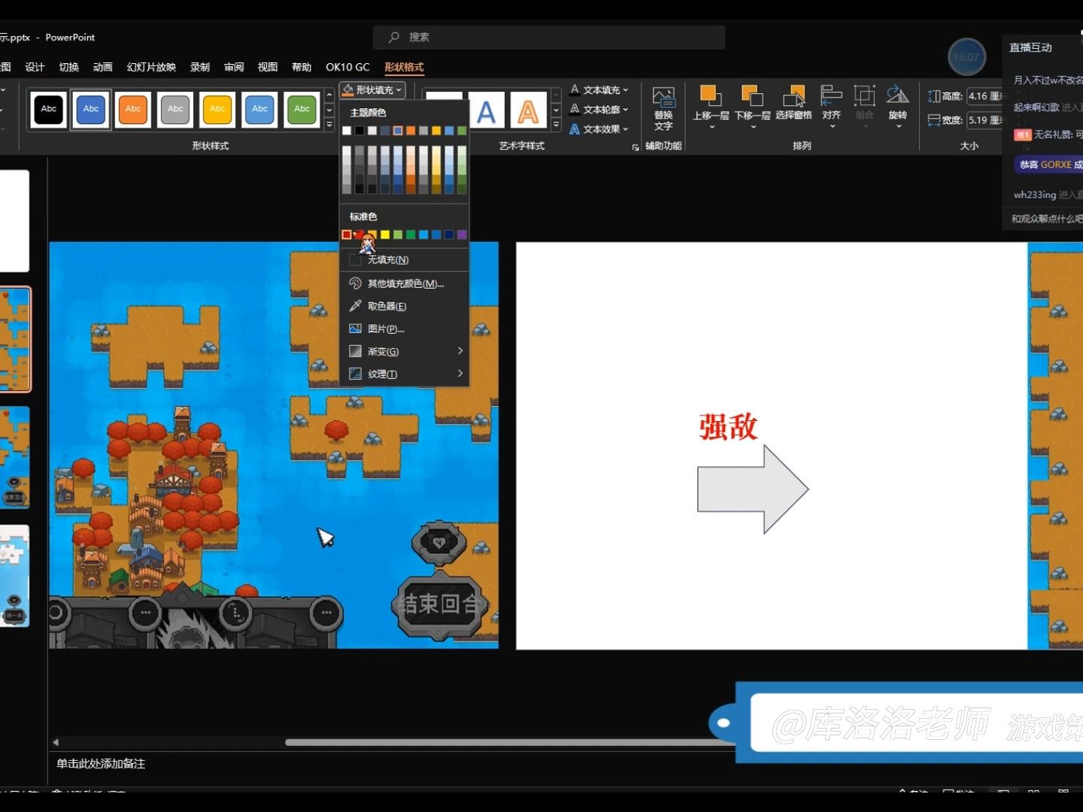Open the Text Effects dropdown arrow

[626, 129]
